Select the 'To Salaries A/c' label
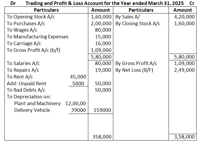 point(23,63)
